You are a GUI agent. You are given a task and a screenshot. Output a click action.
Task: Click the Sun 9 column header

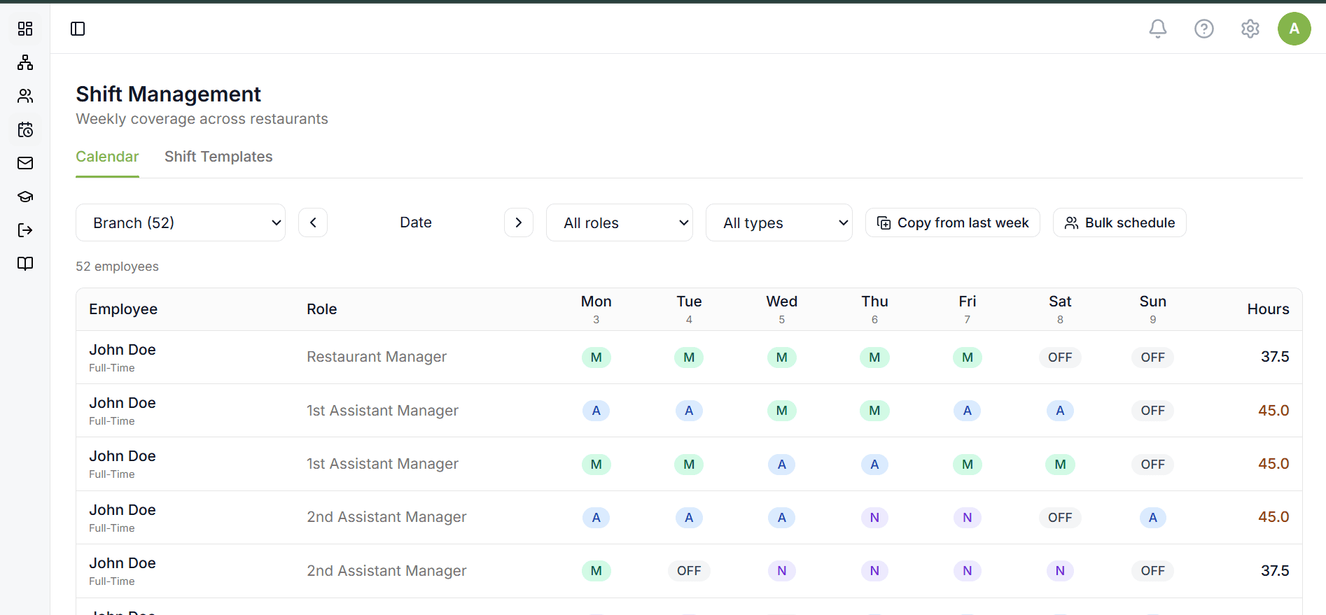point(1153,309)
